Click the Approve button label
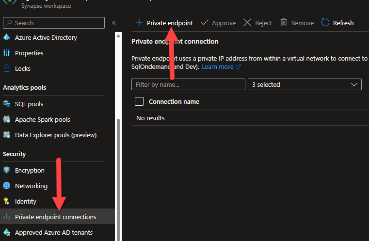The height and width of the screenshot is (241, 369). (224, 23)
